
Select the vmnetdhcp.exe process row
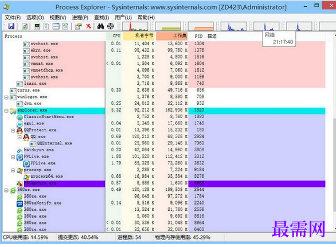(x=164, y=70)
